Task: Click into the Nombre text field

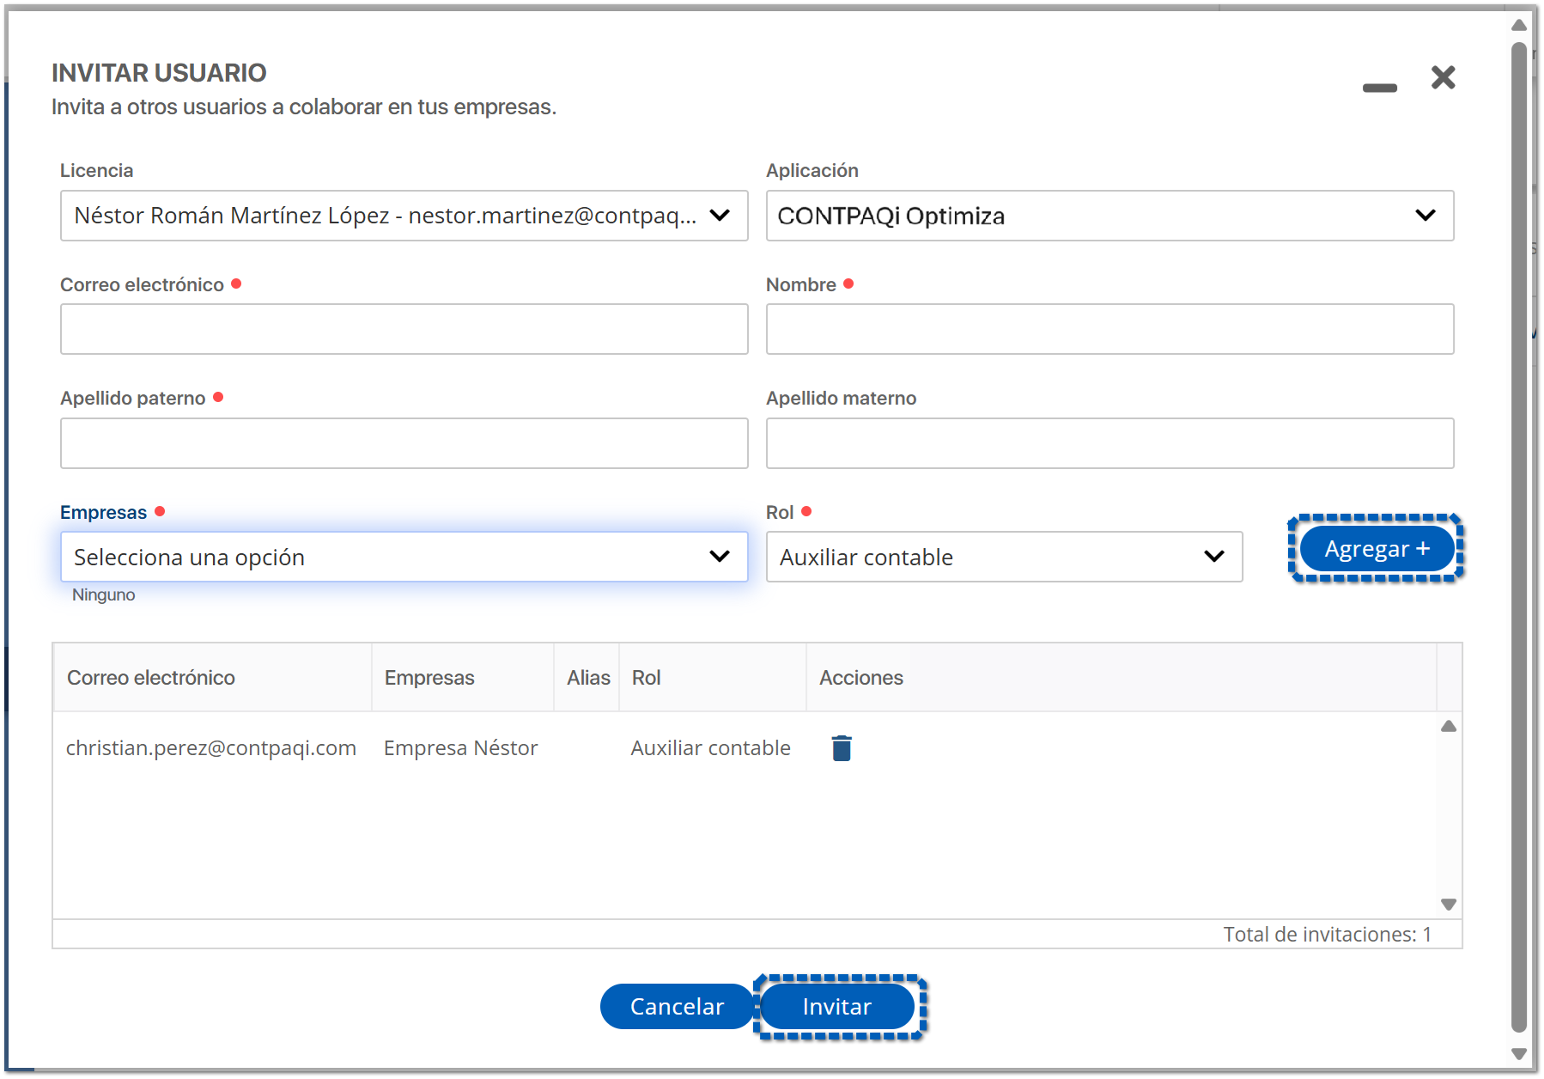Action: click(x=1109, y=329)
